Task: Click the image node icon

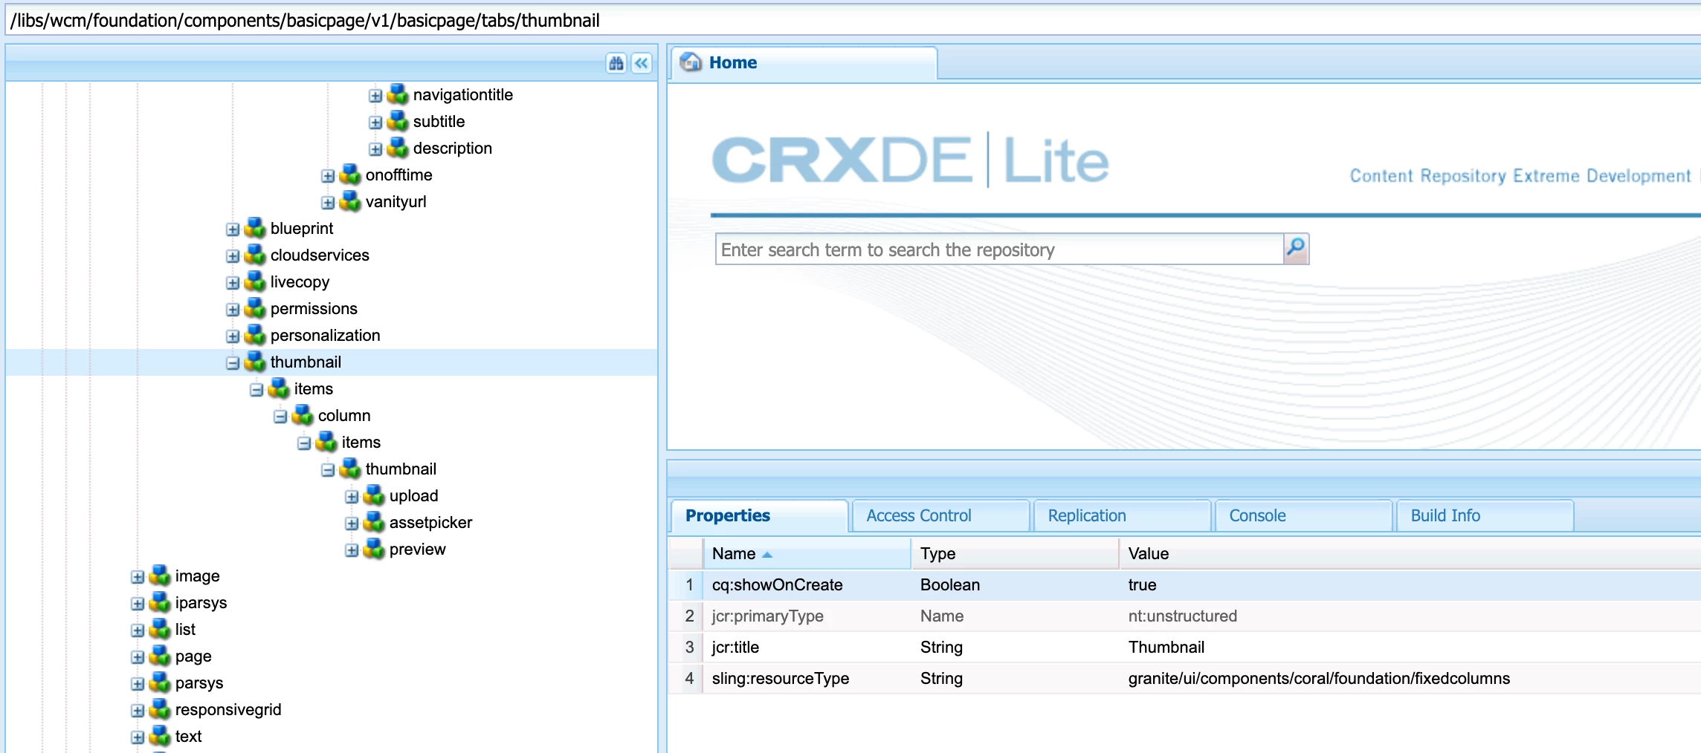Action: point(161,576)
